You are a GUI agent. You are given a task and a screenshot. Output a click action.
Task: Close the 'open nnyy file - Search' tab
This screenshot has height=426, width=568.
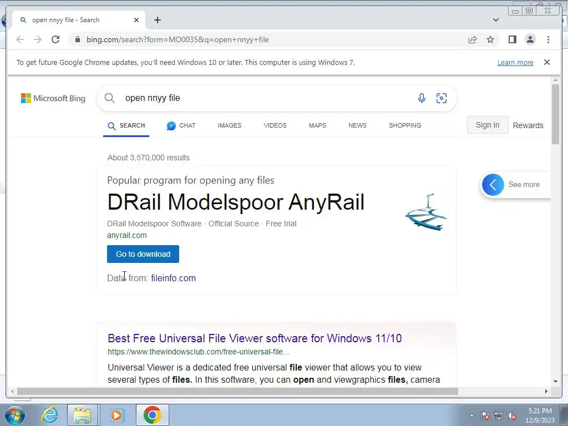[x=136, y=20]
